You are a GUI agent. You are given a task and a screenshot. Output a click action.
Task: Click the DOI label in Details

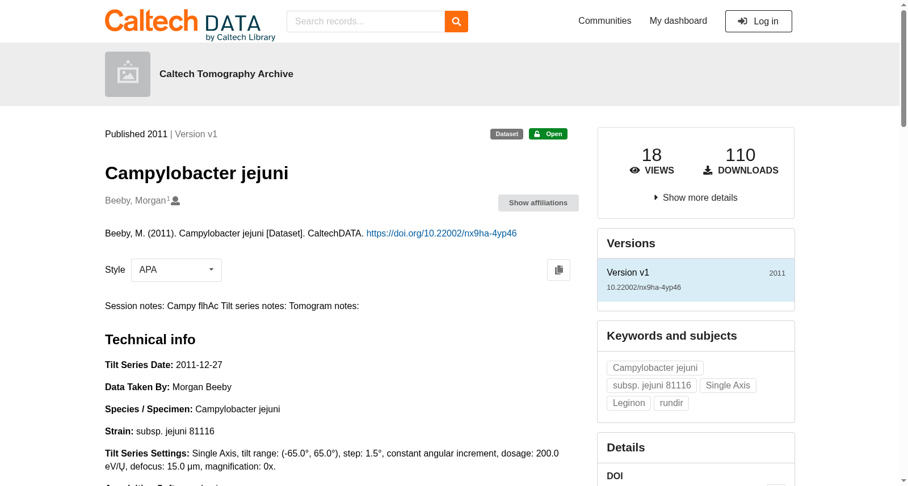615,476
